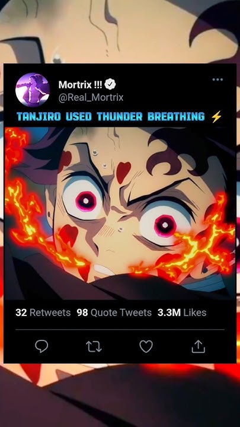Open the share upload icon
This screenshot has height=427, width=240.
pyautogui.click(x=198, y=346)
